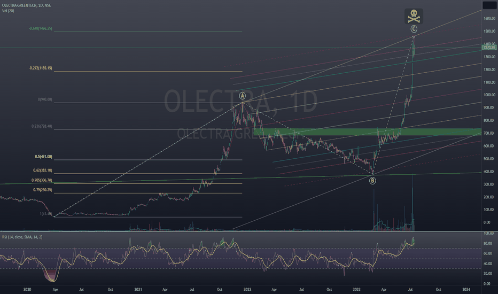
Task: Select the 0.236(728.40) Fibonacci label
Action: click(42, 127)
